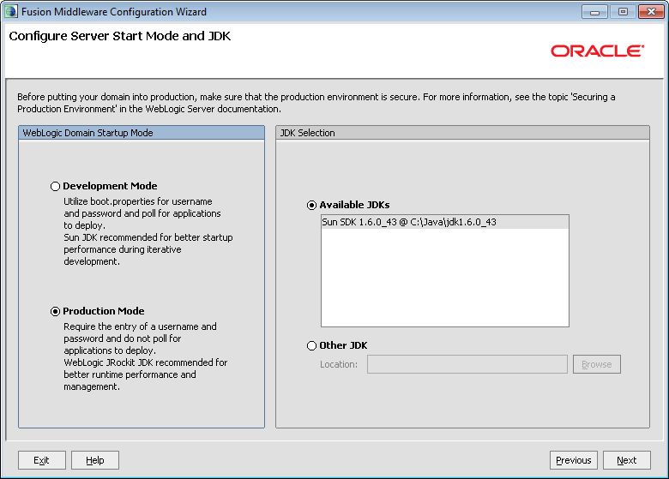Click the Development Mode label text

(110, 186)
